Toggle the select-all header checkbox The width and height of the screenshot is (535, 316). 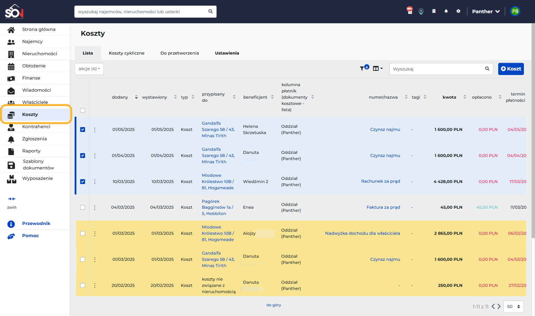[83, 110]
